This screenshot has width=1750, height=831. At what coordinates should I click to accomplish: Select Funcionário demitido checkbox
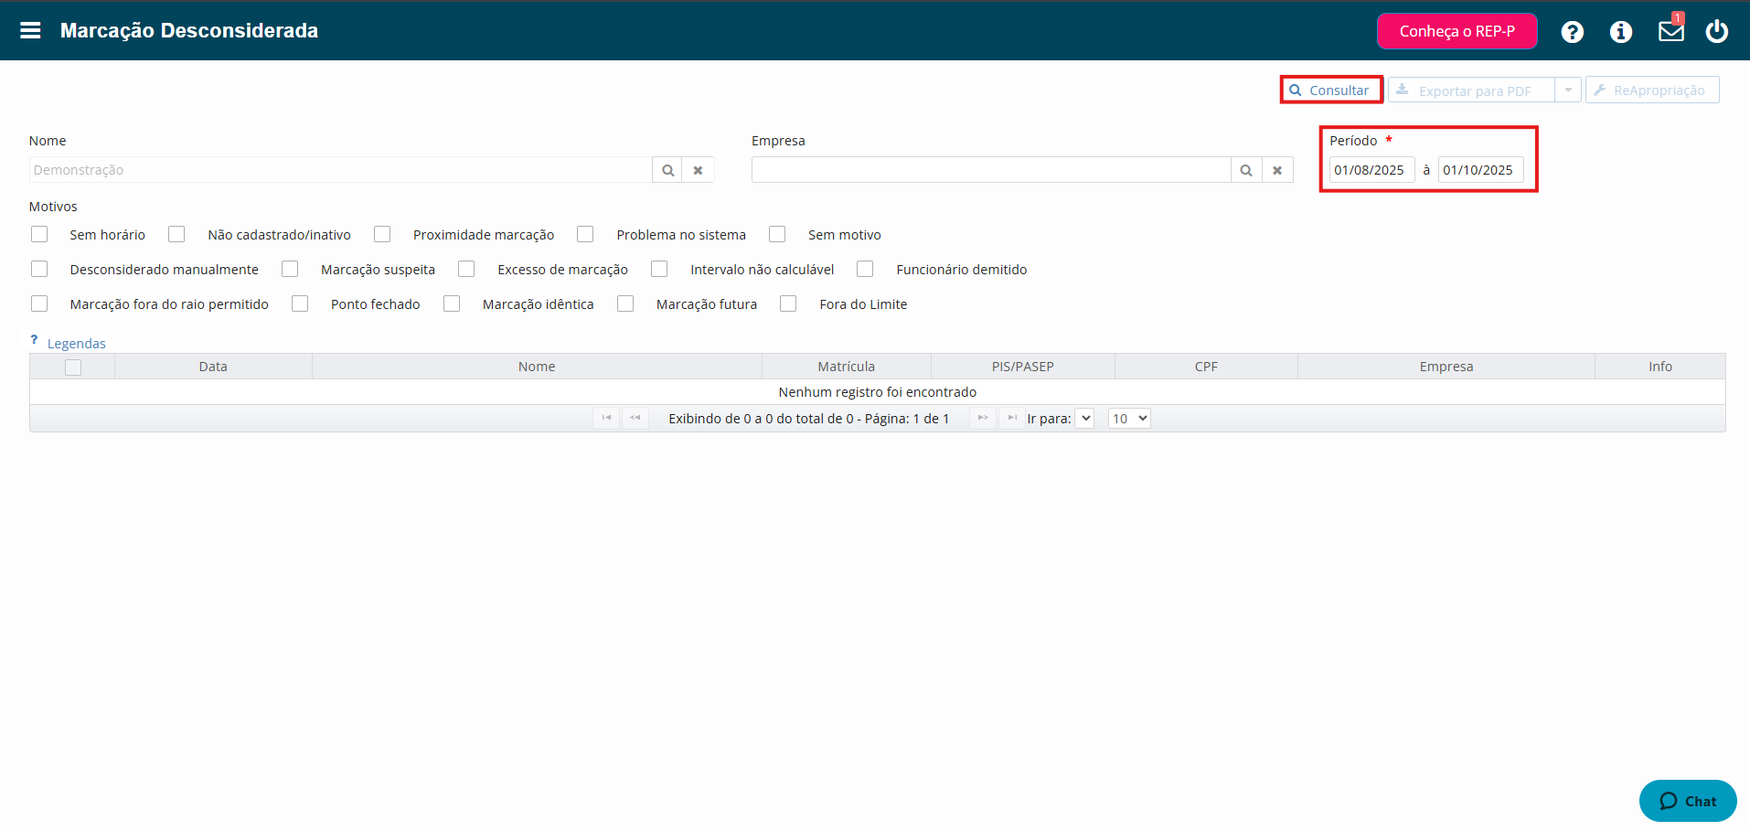tap(865, 269)
